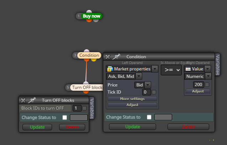Screen dimensions: 227x145
Task: Click More settings button
Action: pyautogui.click(x=132, y=99)
